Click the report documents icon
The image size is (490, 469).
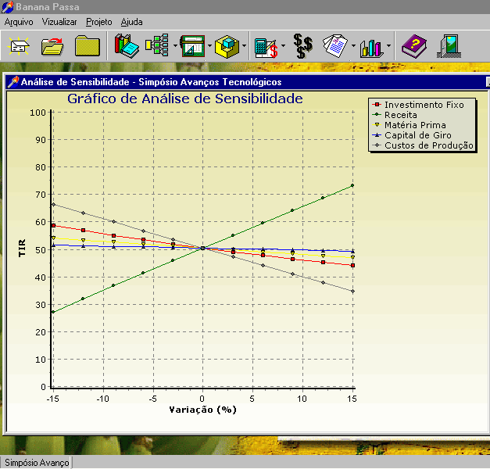pyautogui.click(x=335, y=47)
